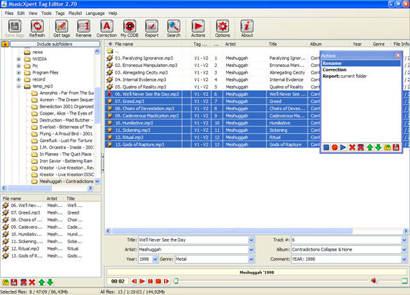Click the file list horizontal scrollbar
This screenshot has width=410, height=295.
(x=232, y=231)
